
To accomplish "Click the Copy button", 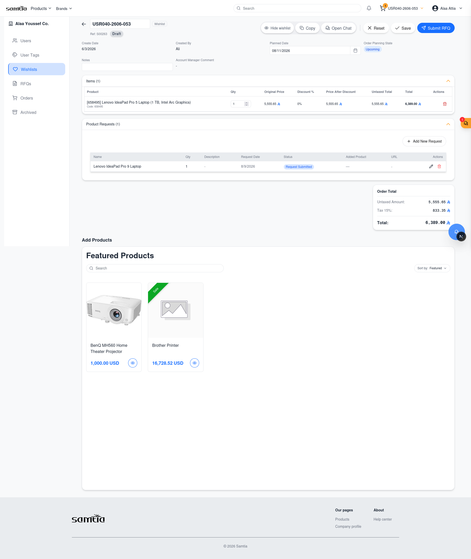I will (307, 28).
